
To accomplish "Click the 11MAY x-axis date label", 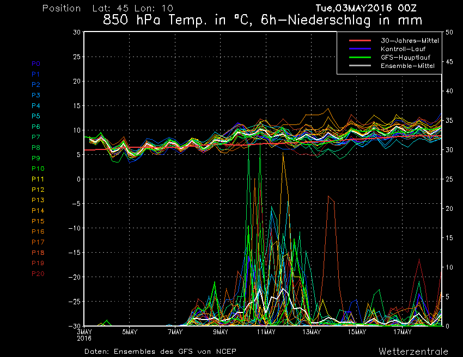I will click(266, 332).
